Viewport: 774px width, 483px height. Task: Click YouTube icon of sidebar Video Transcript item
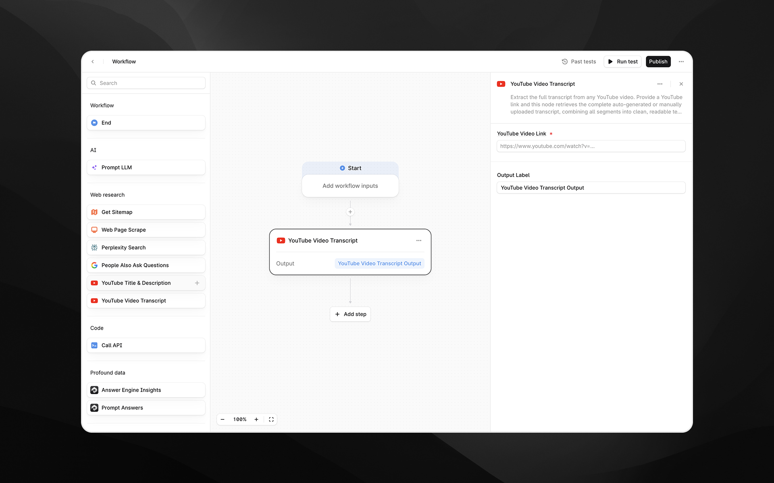coord(94,301)
